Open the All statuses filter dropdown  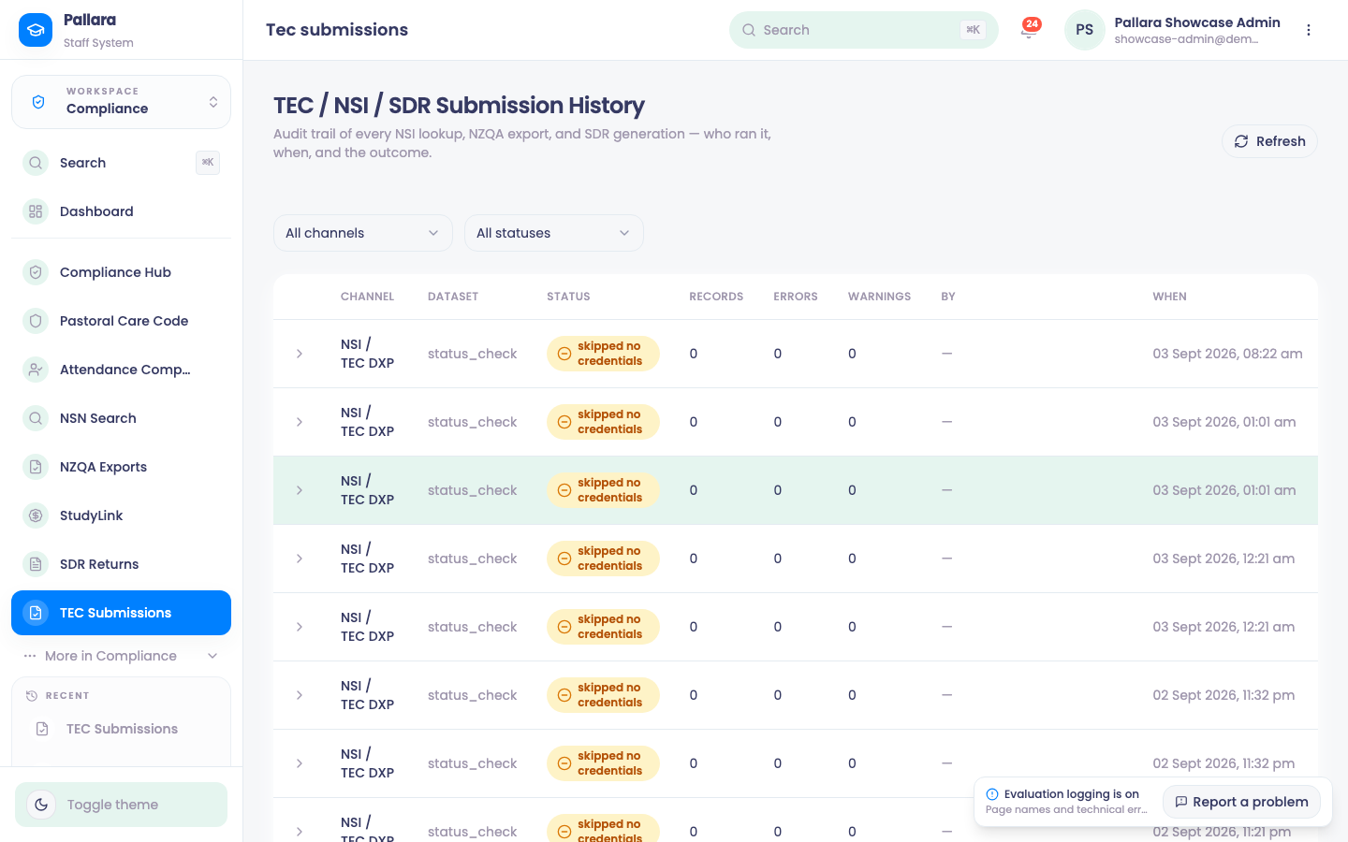pos(554,233)
